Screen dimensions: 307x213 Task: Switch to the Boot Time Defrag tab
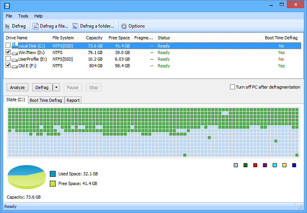click(46, 100)
